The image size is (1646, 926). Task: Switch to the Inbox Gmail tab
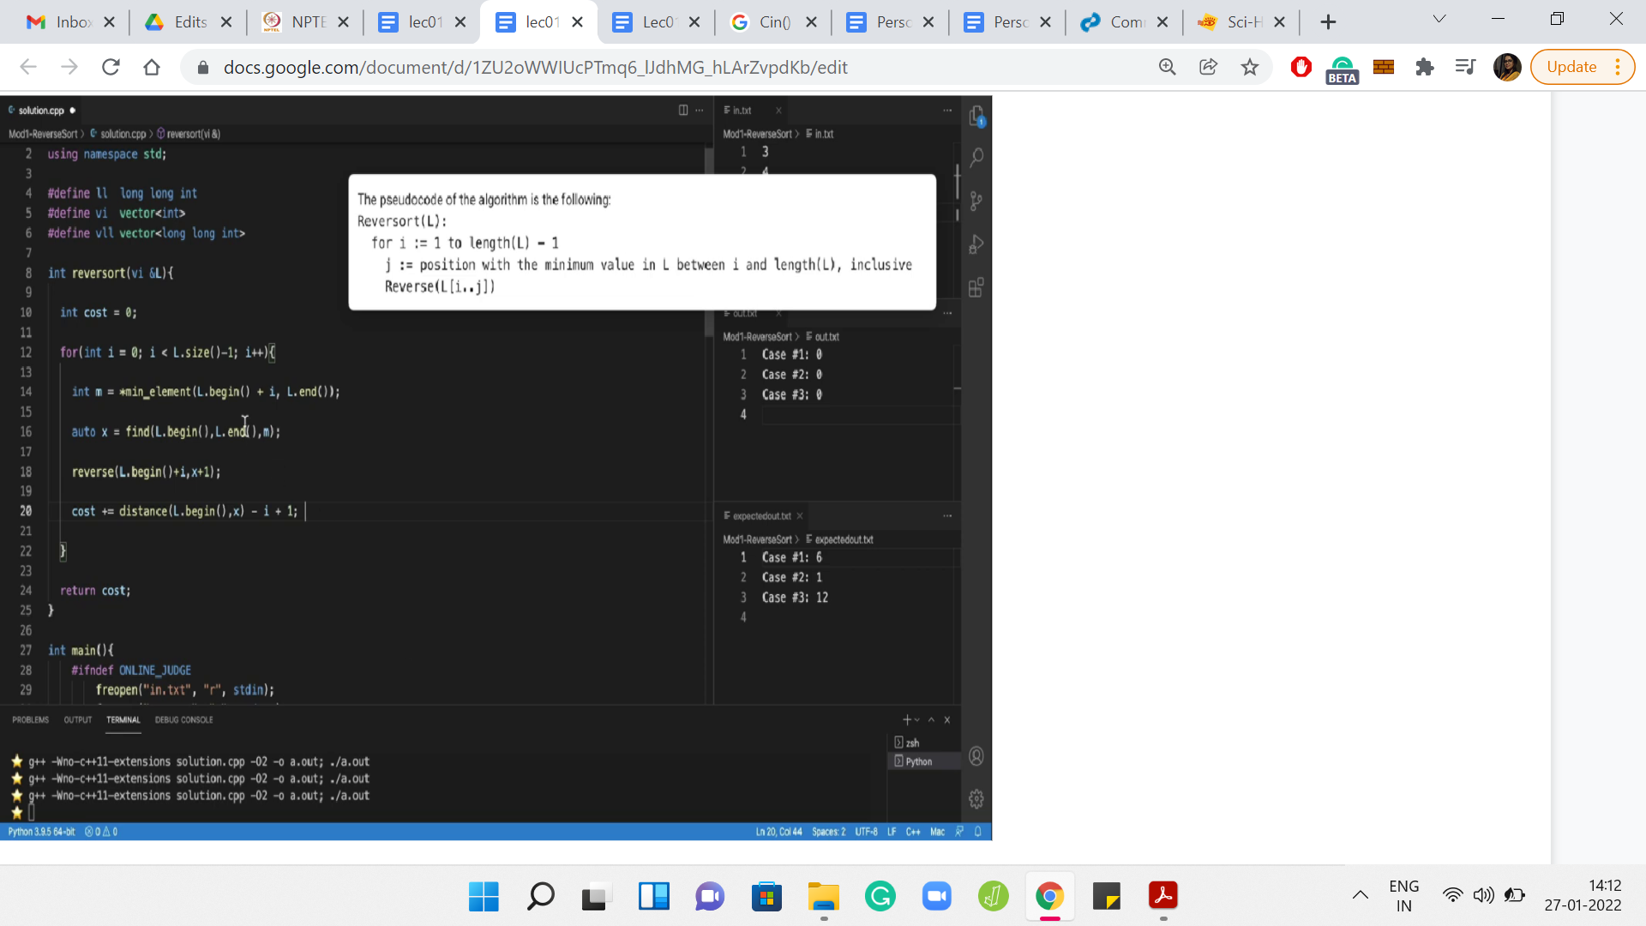click(60, 22)
